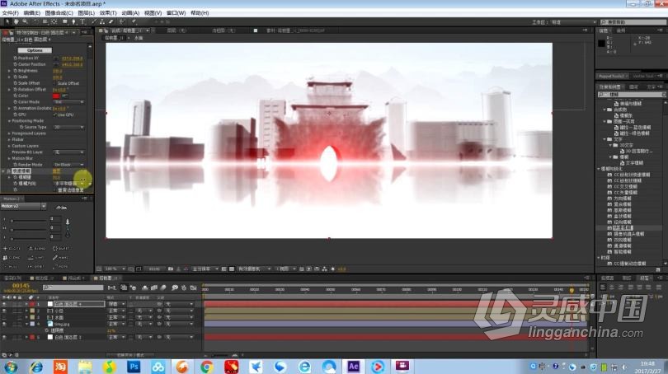Hide layer 1 white solid eye toggle

pos(4,304)
